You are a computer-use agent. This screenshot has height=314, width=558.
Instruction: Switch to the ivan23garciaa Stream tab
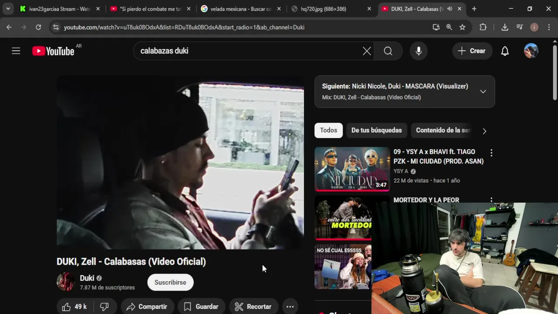click(x=59, y=9)
